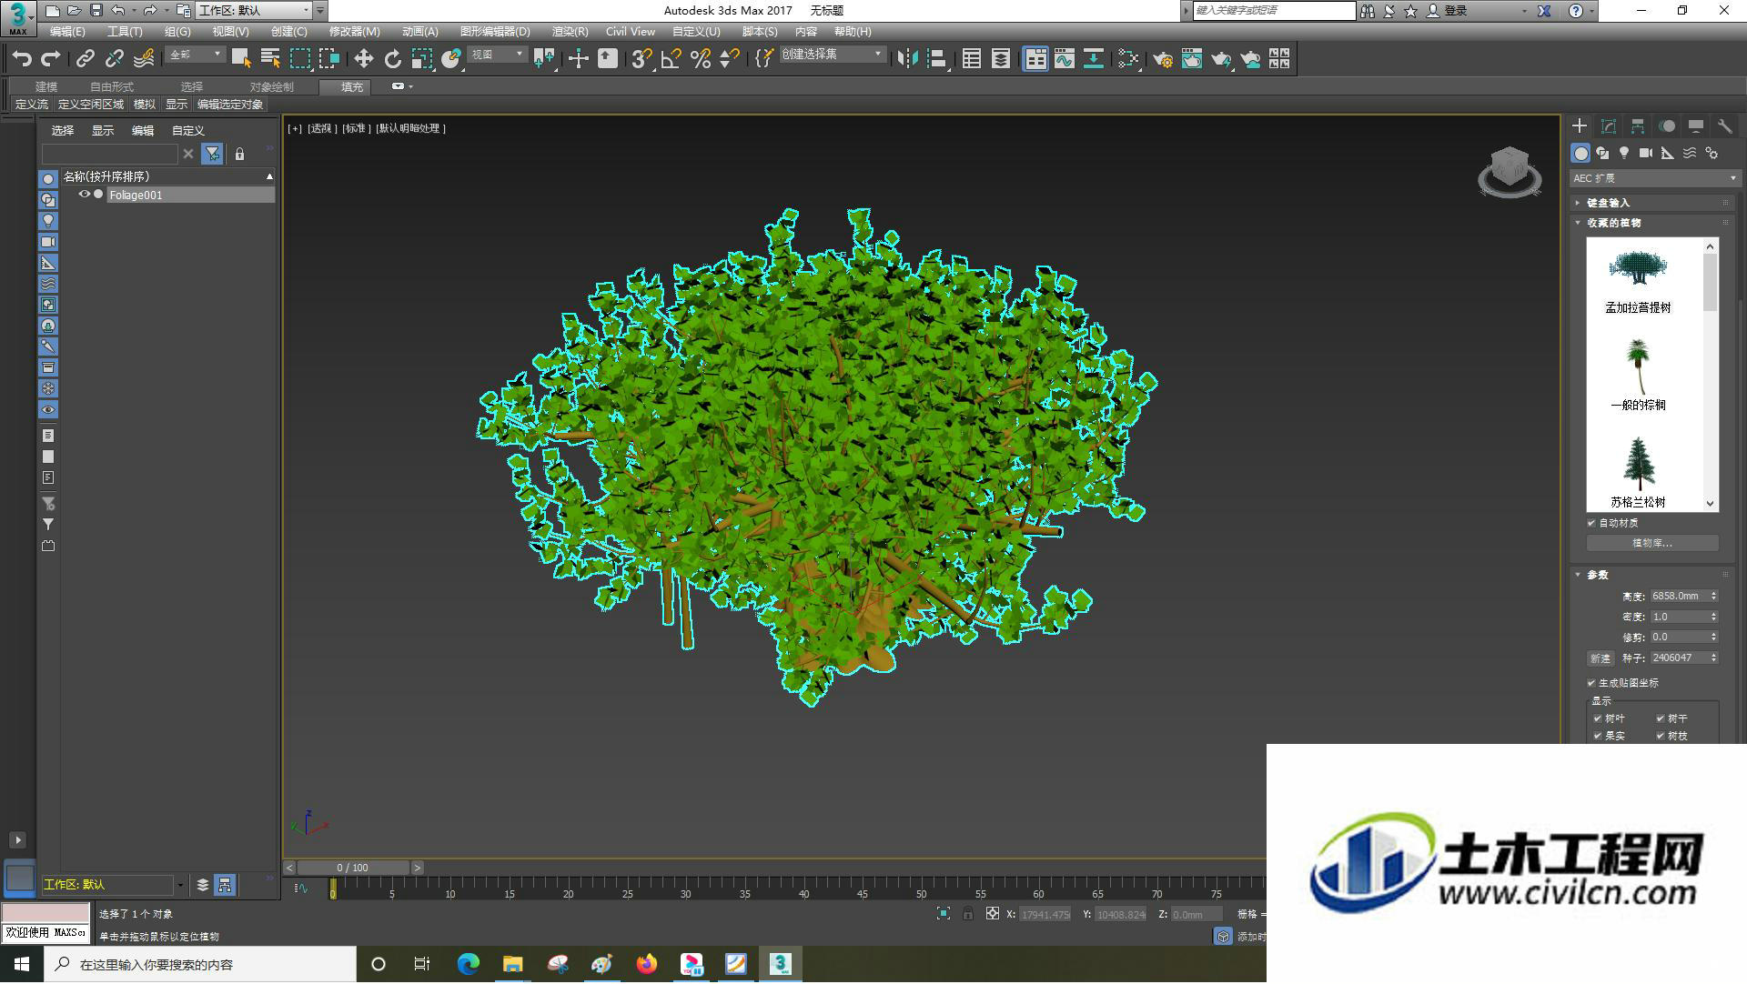This screenshot has height=984, width=1747.
Task: Open the 全部 selection filter dropdown
Action: (195, 55)
